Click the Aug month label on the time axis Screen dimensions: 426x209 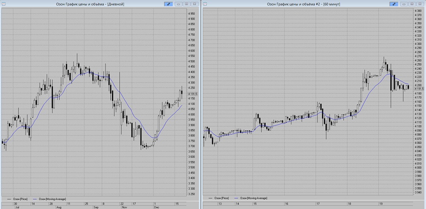point(59,207)
